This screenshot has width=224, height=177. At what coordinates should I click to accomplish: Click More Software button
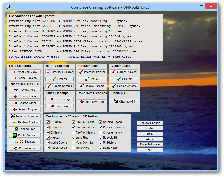[x=150, y=144]
